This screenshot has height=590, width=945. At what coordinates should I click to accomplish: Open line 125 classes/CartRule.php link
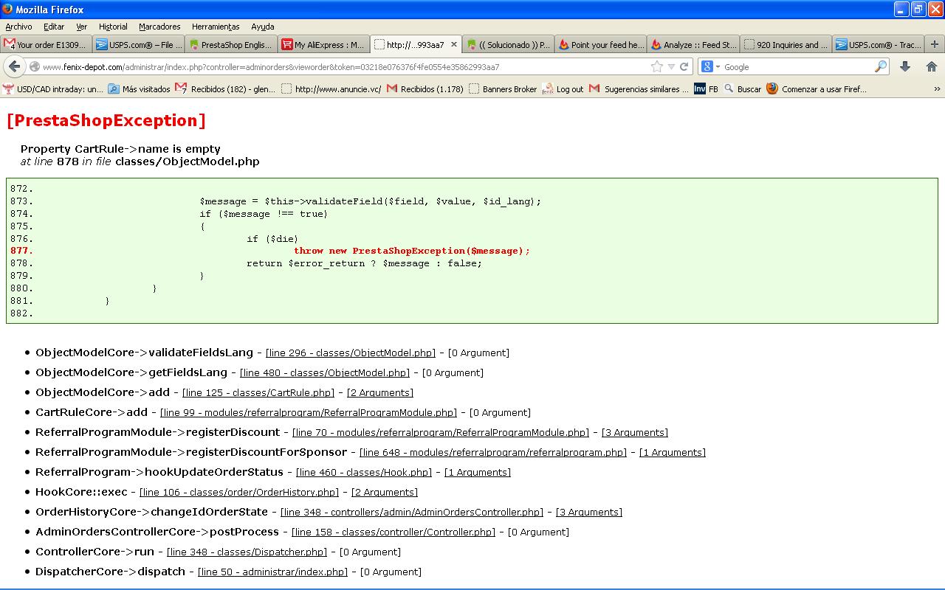[258, 393]
